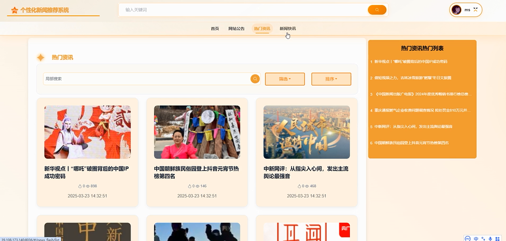Open 新闻快讯 navigation item

pyautogui.click(x=288, y=29)
